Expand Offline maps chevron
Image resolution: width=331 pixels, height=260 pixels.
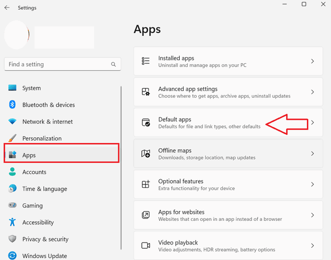pyautogui.click(x=313, y=153)
